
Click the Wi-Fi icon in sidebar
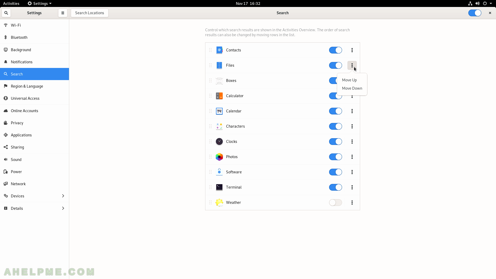(6, 25)
